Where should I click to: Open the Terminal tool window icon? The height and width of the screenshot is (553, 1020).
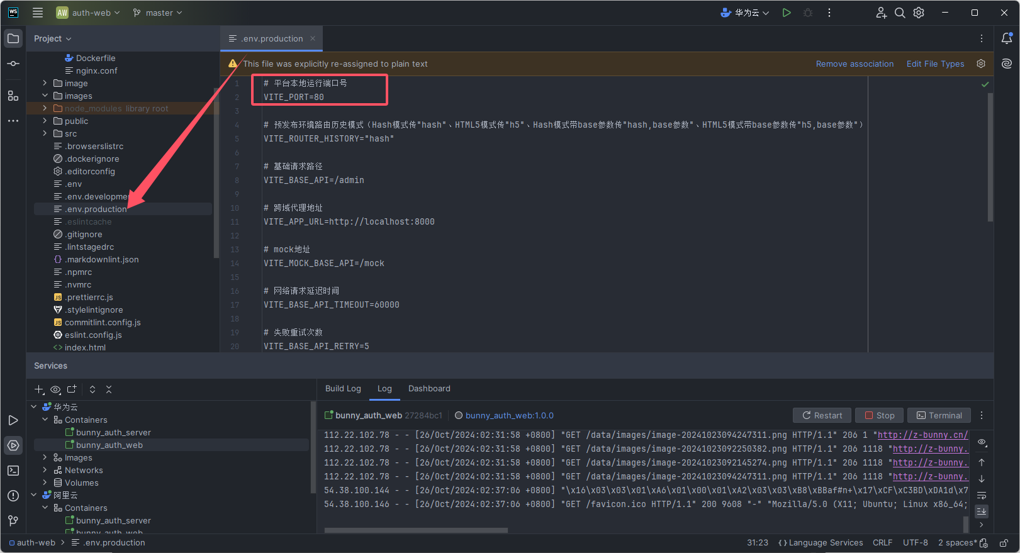[x=13, y=471]
